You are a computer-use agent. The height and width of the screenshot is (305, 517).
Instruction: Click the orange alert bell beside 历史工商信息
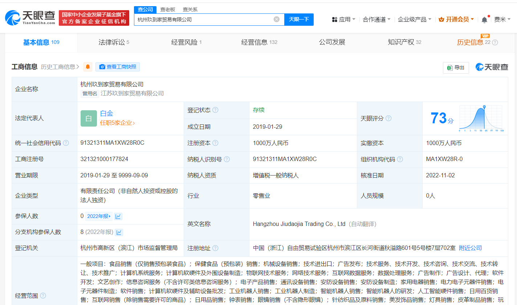[x=88, y=67]
